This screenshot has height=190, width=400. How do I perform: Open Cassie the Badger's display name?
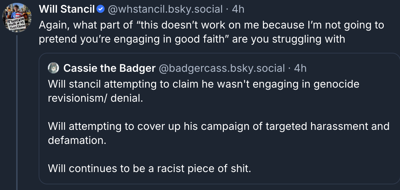(x=109, y=68)
